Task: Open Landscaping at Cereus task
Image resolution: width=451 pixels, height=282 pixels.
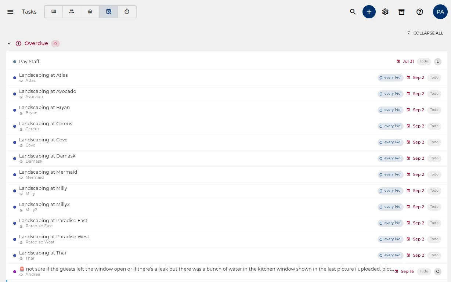Action: tap(227, 126)
